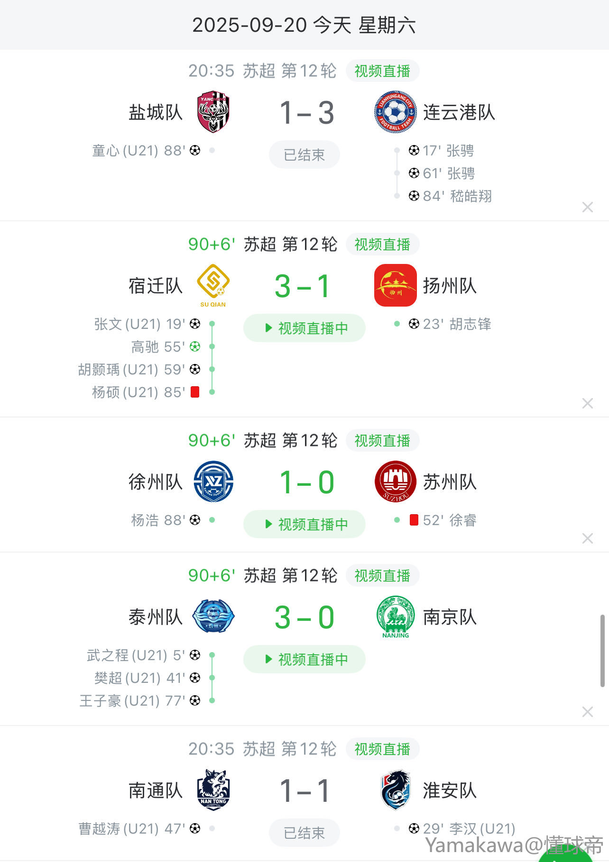
Task: Tap the green Nanjing team logo
Action: coord(395,617)
